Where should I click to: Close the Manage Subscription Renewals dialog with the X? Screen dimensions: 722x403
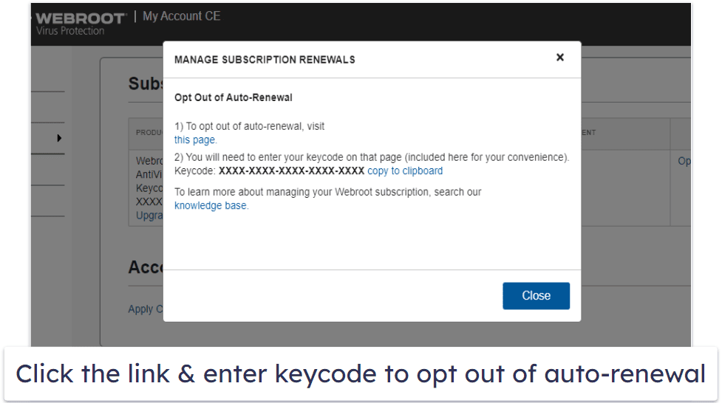(560, 58)
